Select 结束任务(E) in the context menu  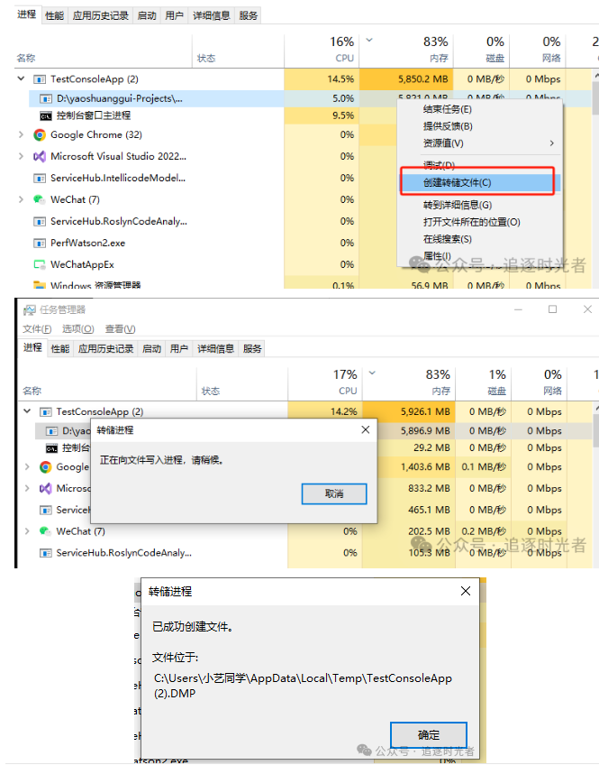[x=447, y=109]
